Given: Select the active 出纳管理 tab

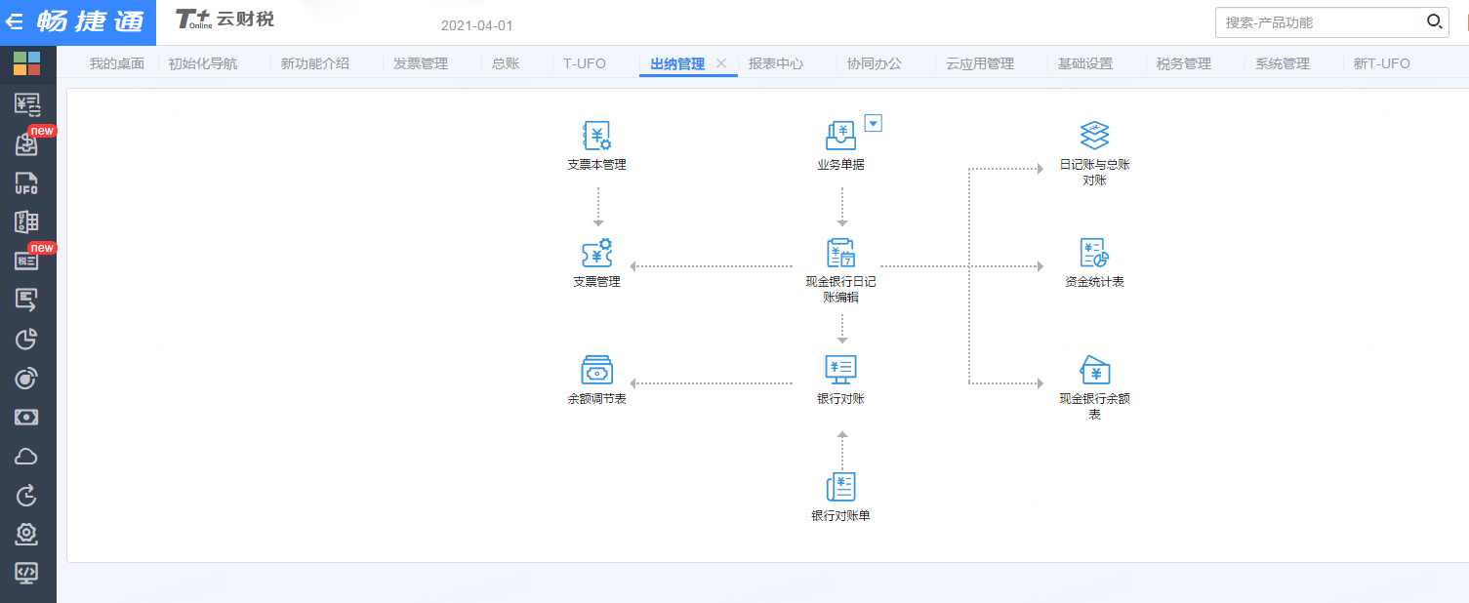Looking at the screenshot, I should 677,63.
